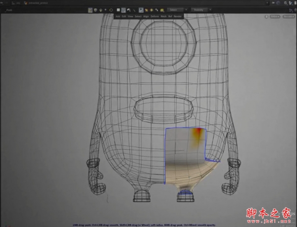This screenshot has height=227, width=297.
Task: Toggle the highlighted grey square toolbar icon
Action: tap(123, 10)
